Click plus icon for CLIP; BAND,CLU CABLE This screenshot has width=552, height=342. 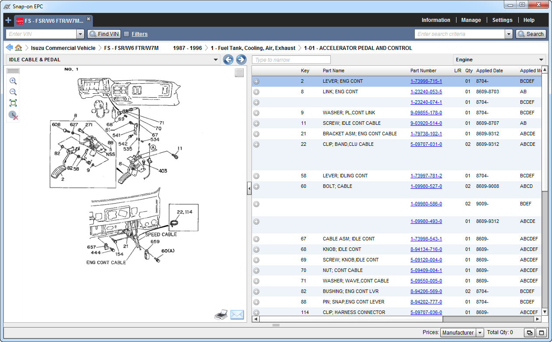coord(256,144)
